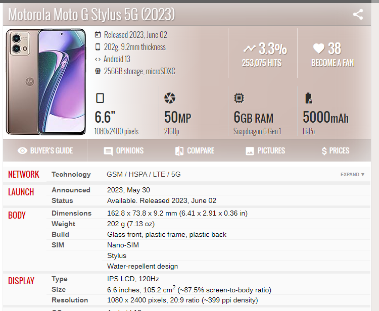Click the Moto G Stylus phone image
The height and width of the screenshot is (311, 379).
[46, 82]
